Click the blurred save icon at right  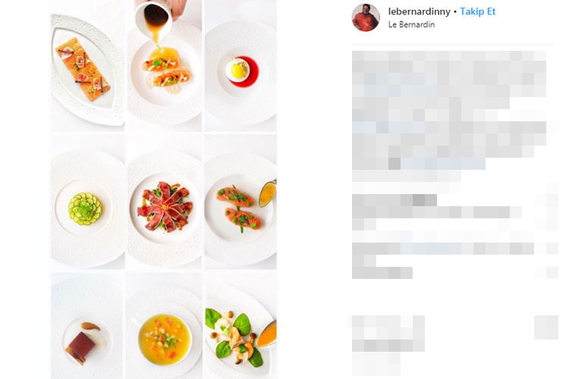tap(546, 327)
